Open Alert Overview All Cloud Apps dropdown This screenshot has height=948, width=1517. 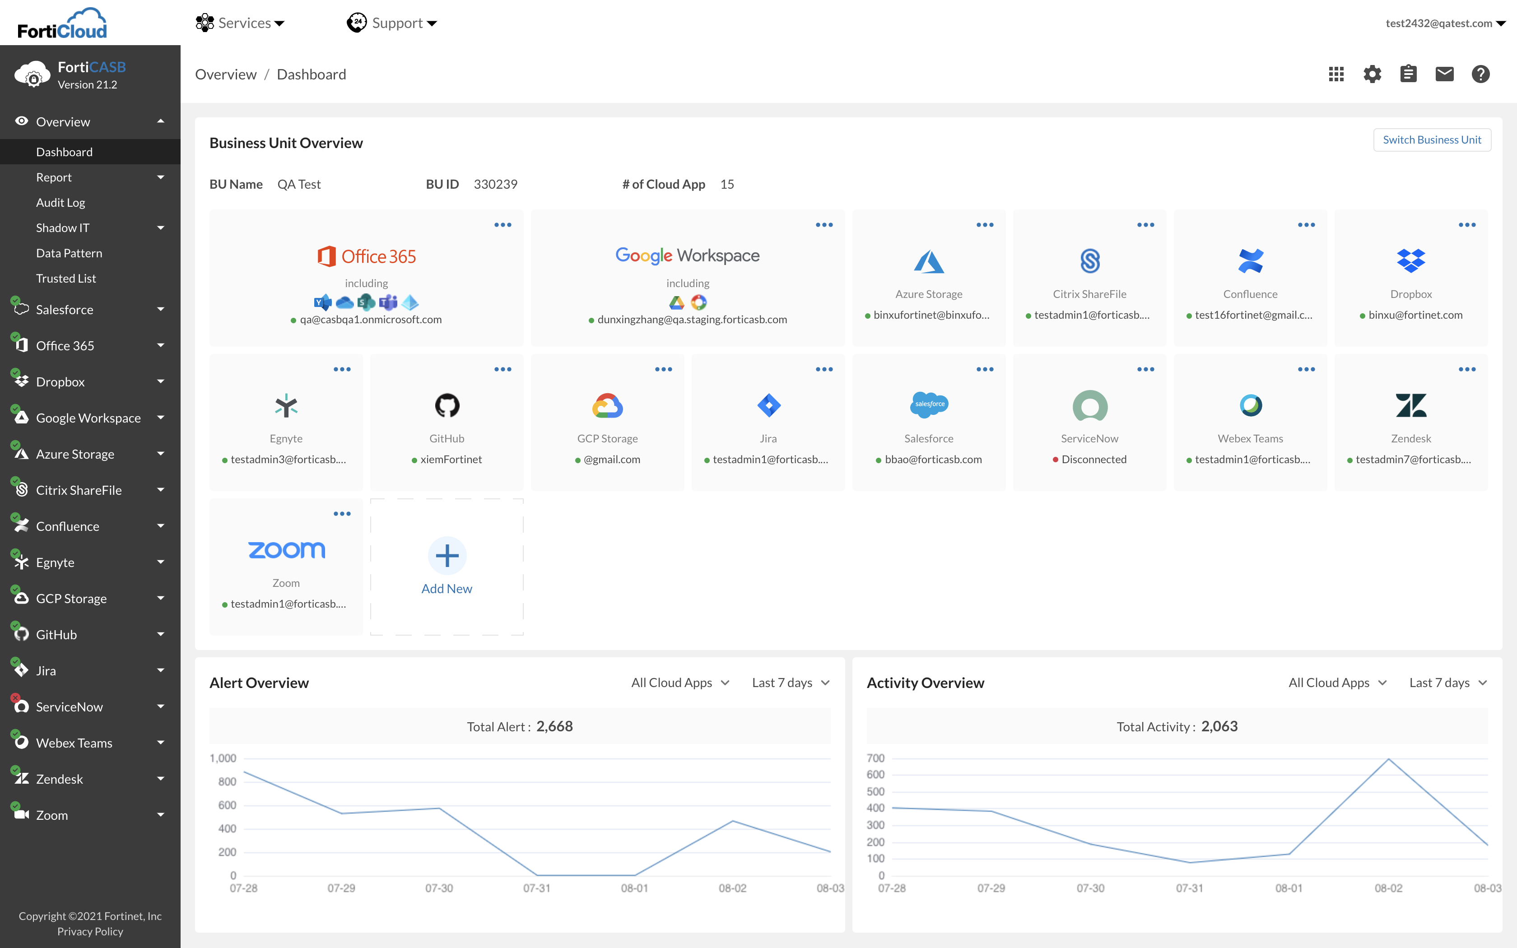pyautogui.click(x=680, y=683)
